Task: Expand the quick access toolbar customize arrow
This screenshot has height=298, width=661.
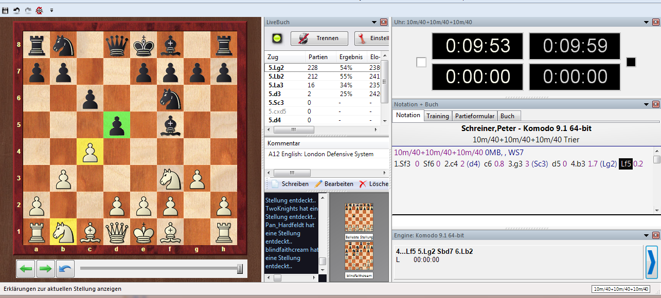Action: 51,10
